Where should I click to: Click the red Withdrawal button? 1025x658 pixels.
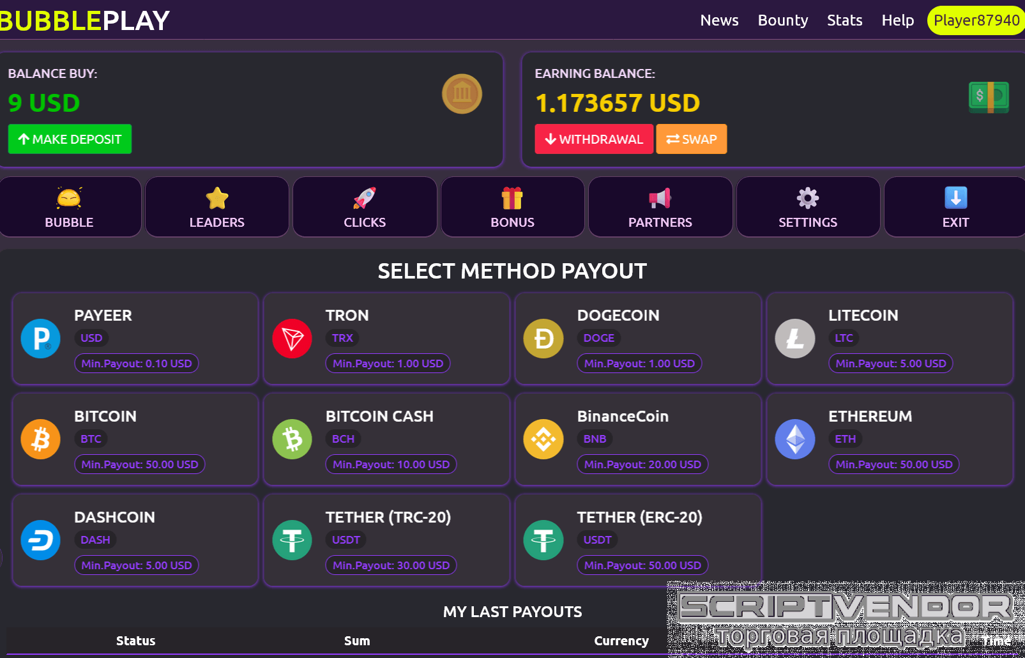pos(594,139)
